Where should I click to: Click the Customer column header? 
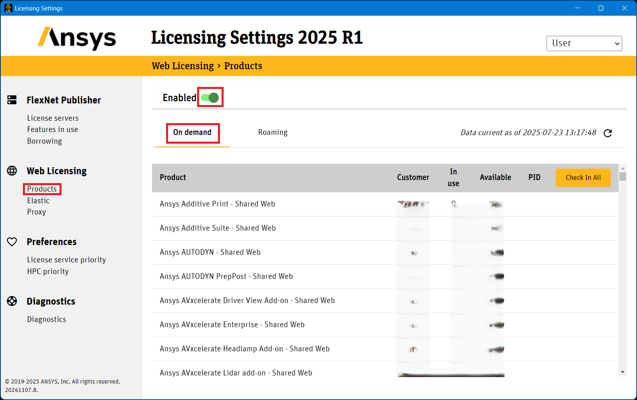413,177
